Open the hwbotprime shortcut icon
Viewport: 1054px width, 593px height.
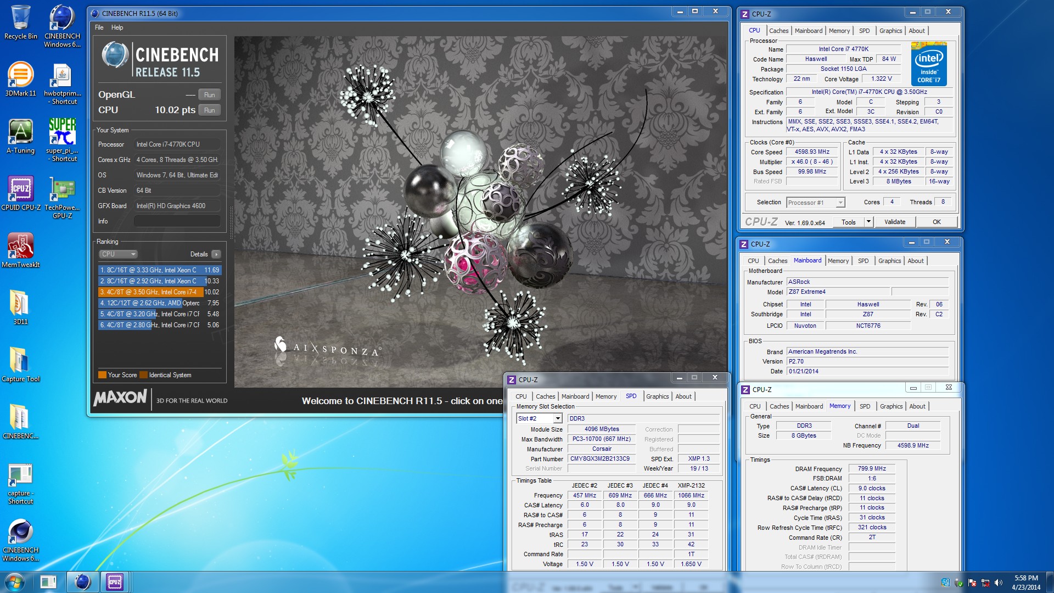62,83
